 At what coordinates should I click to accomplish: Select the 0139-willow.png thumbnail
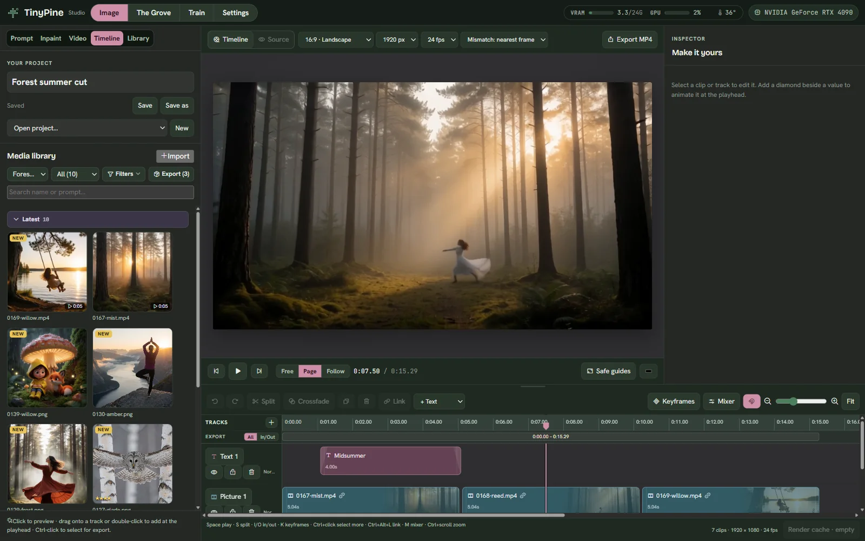pos(47,368)
